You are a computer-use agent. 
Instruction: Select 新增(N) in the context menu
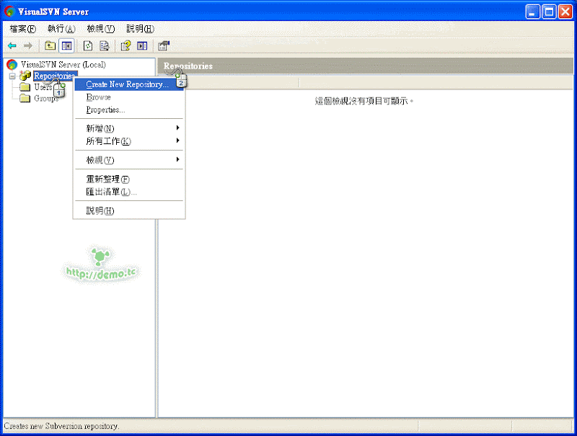[x=129, y=128]
